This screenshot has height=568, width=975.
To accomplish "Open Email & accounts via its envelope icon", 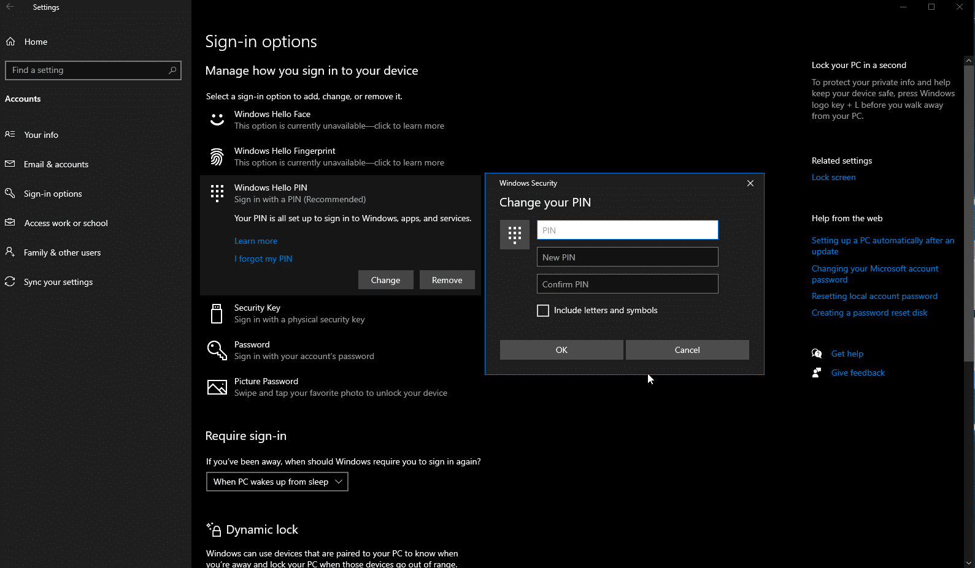I will pos(10,164).
